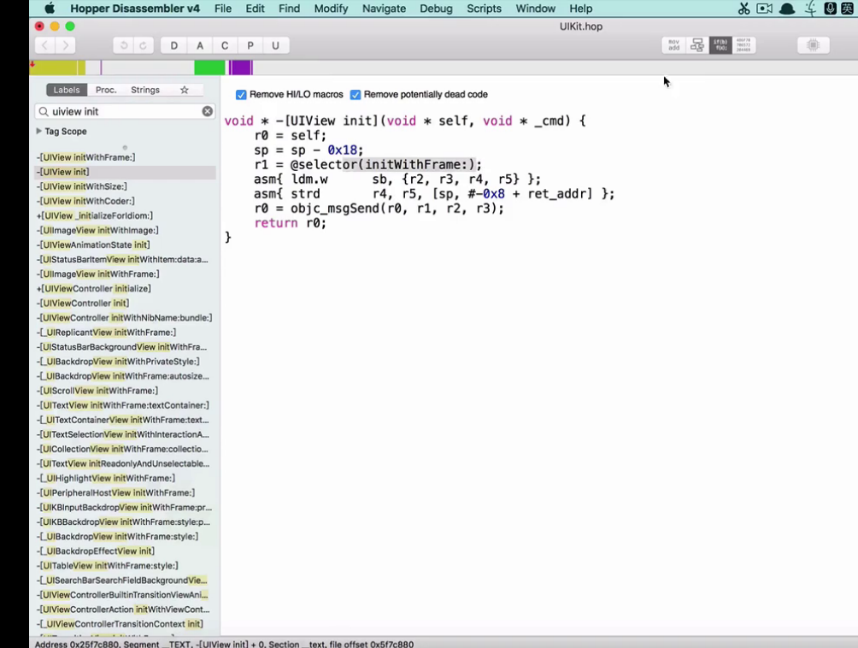Switch to the Labels tab
Screen dimensions: 858x648
tap(66, 90)
